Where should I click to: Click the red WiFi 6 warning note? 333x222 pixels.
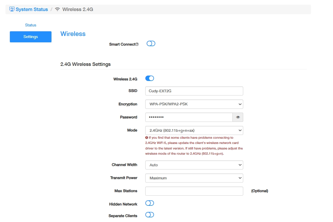(194, 146)
